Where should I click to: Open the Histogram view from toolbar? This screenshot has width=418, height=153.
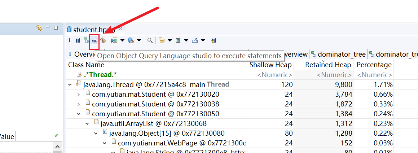tap(78, 40)
